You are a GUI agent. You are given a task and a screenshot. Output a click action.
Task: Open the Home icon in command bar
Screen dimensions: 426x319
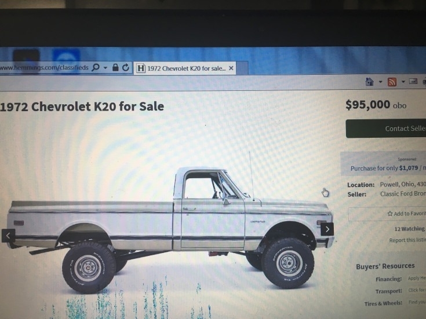pyautogui.click(x=370, y=82)
